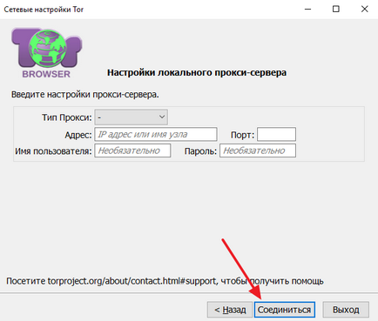The image size is (378, 321).
Task: Click the Пароль label
Action: click(x=200, y=151)
